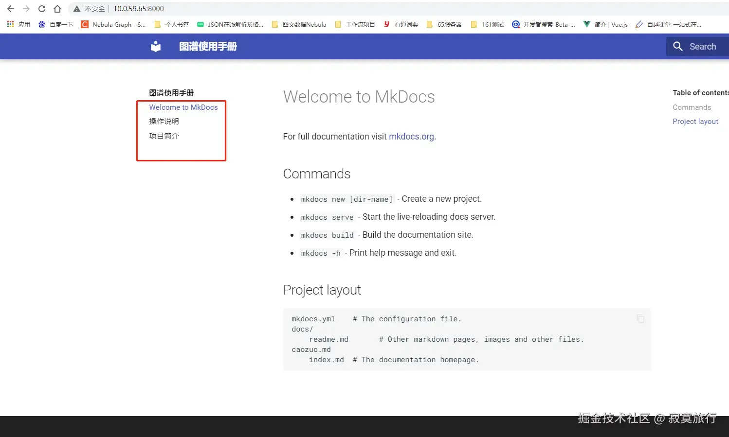Click the Commands section heading
The image size is (729, 437).
pyautogui.click(x=317, y=174)
